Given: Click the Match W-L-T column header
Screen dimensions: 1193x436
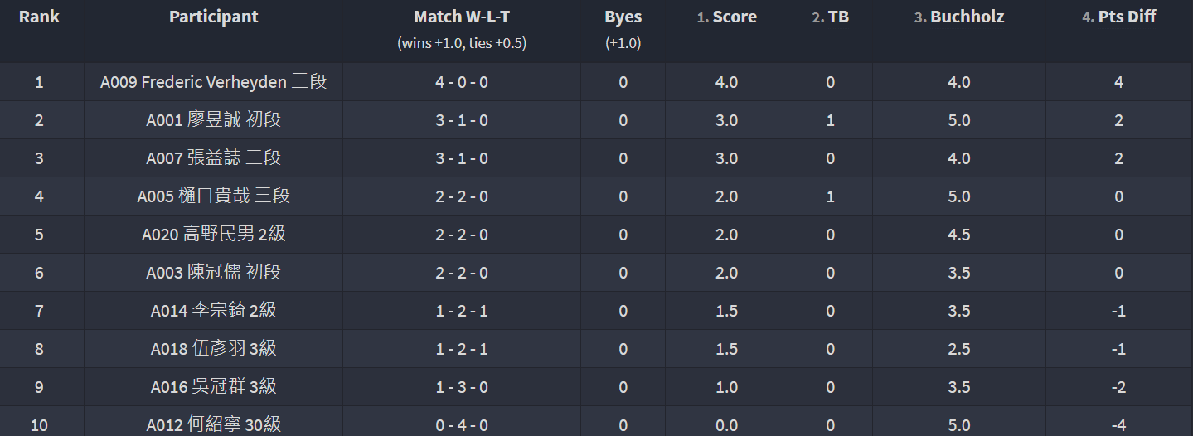Looking at the screenshot, I should (x=462, y=17).
